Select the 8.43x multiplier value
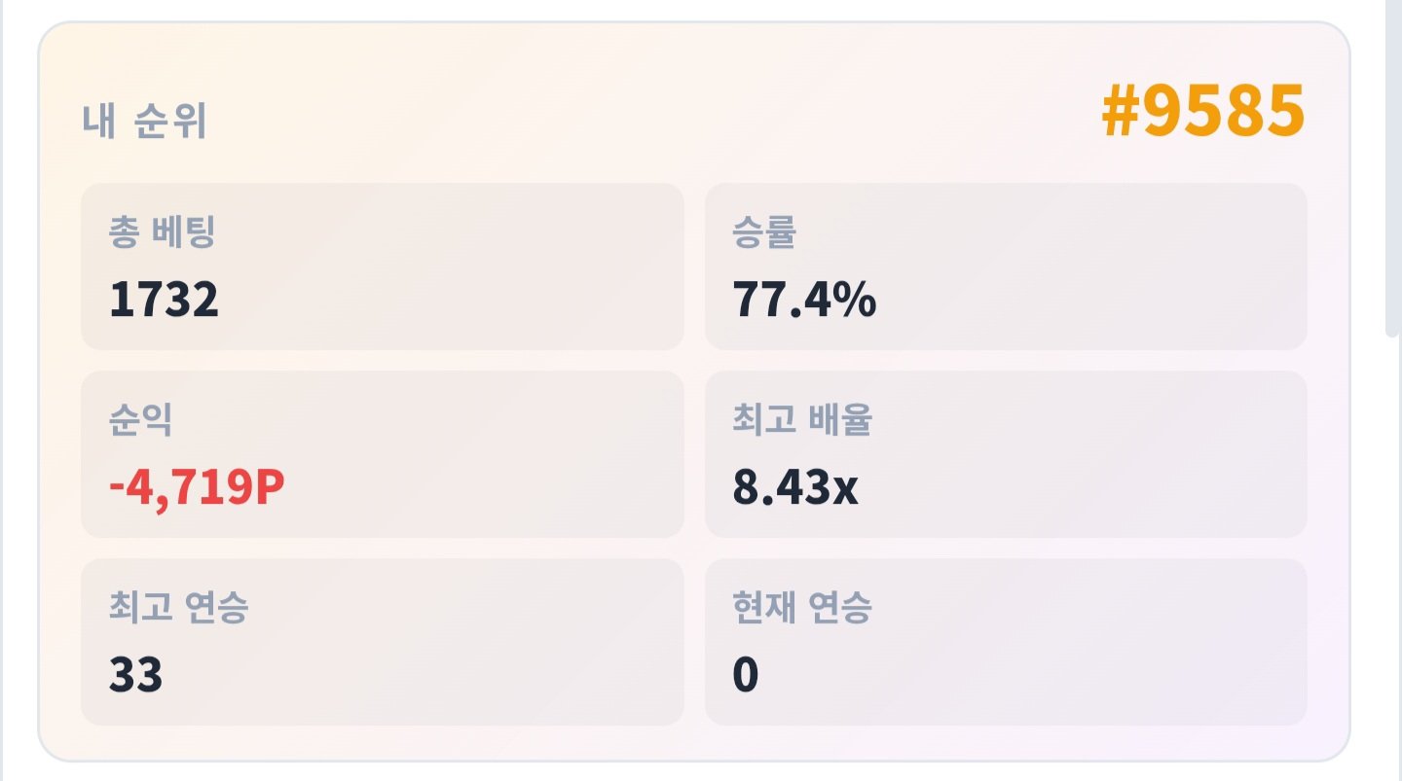The width and height of the screenshot is (1402, 781). (795, 487)
